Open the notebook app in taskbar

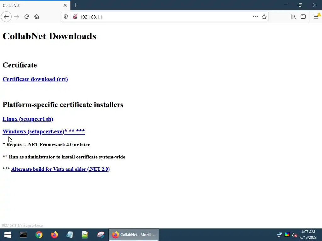click(69, 235)
